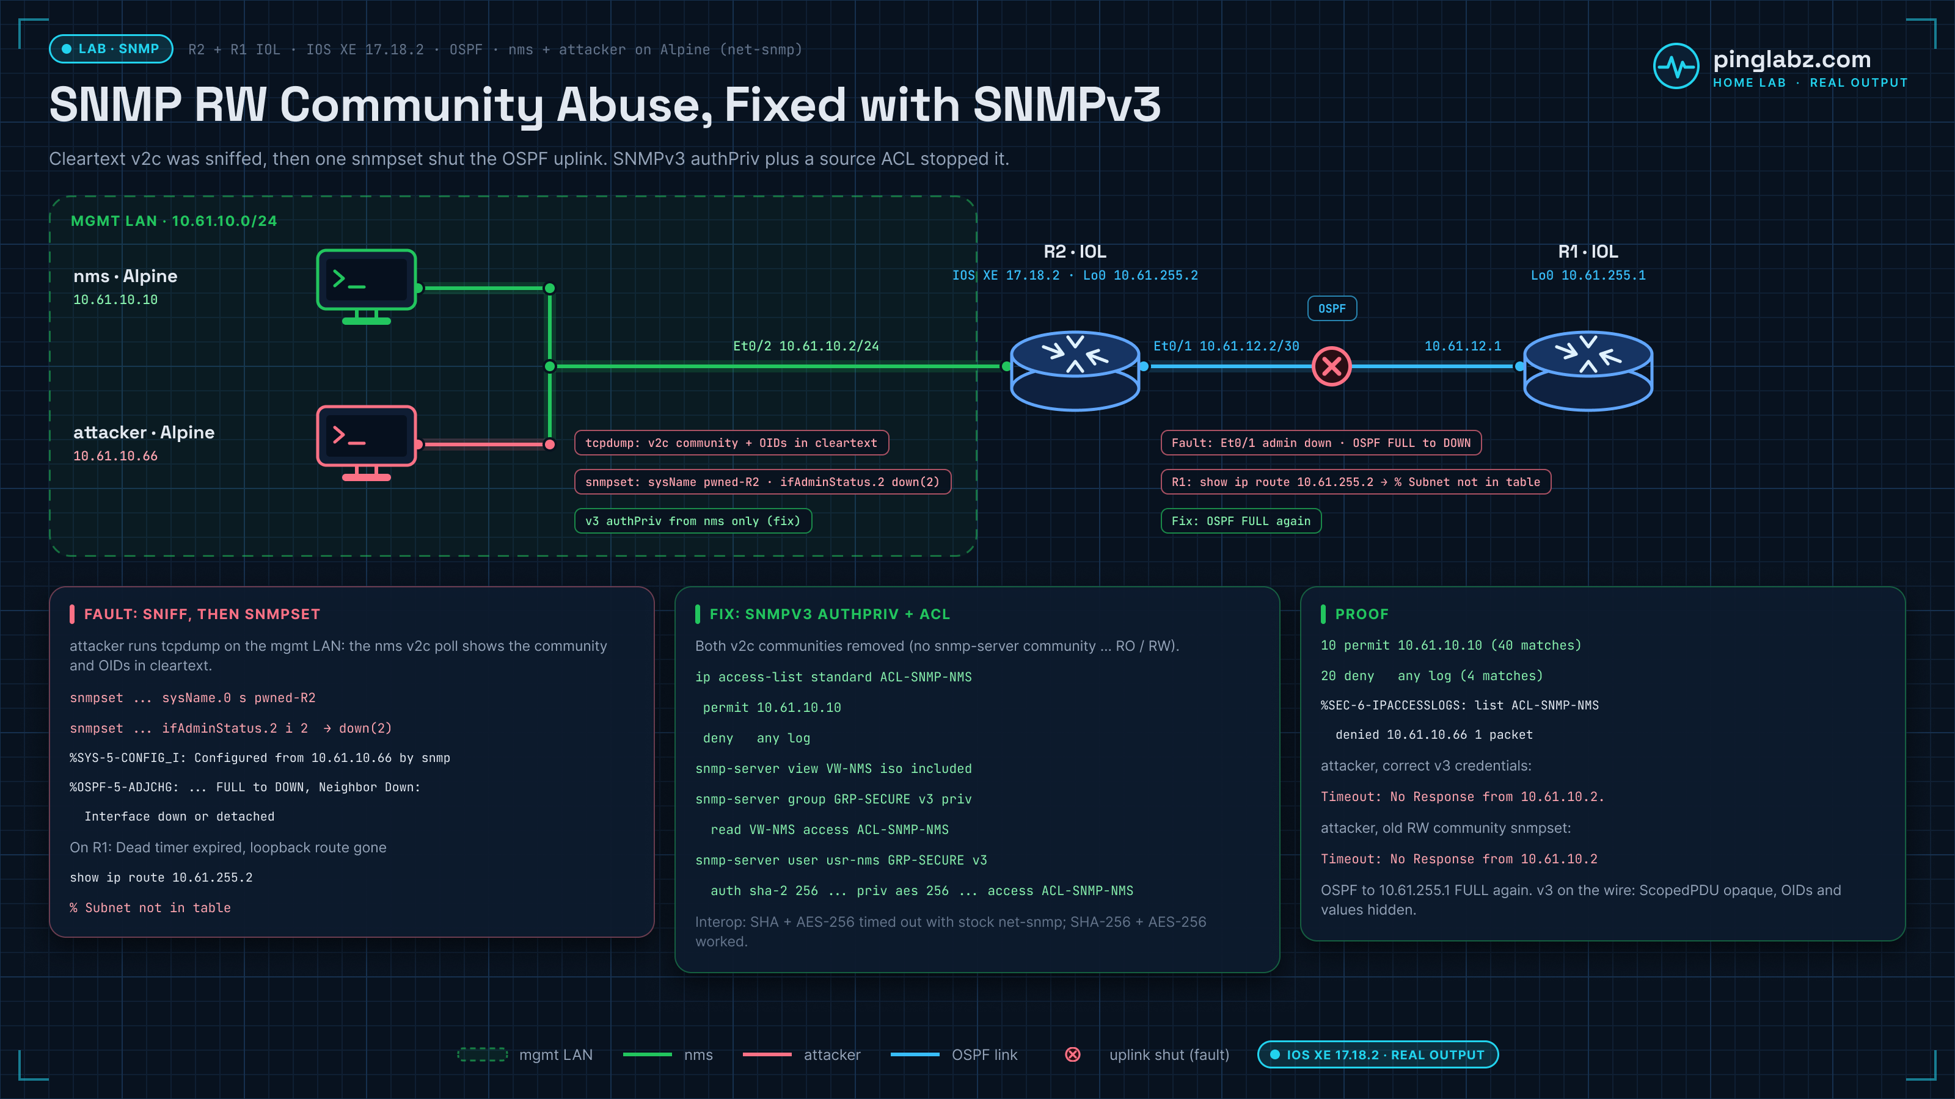Click the nms Alpine terminal monitor icon

[x=367, y=287]
